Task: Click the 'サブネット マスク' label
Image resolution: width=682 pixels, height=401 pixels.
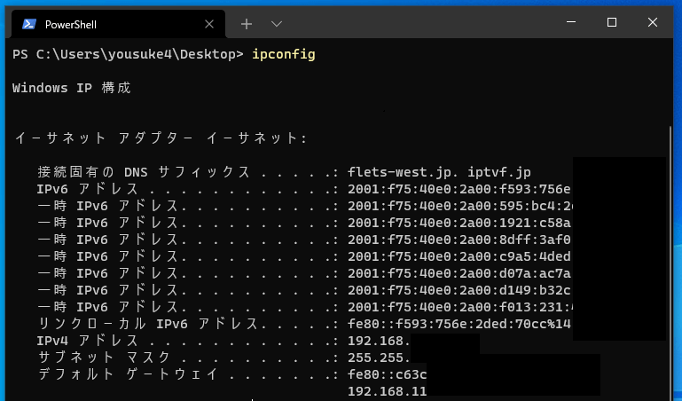Action: (104, 358)
